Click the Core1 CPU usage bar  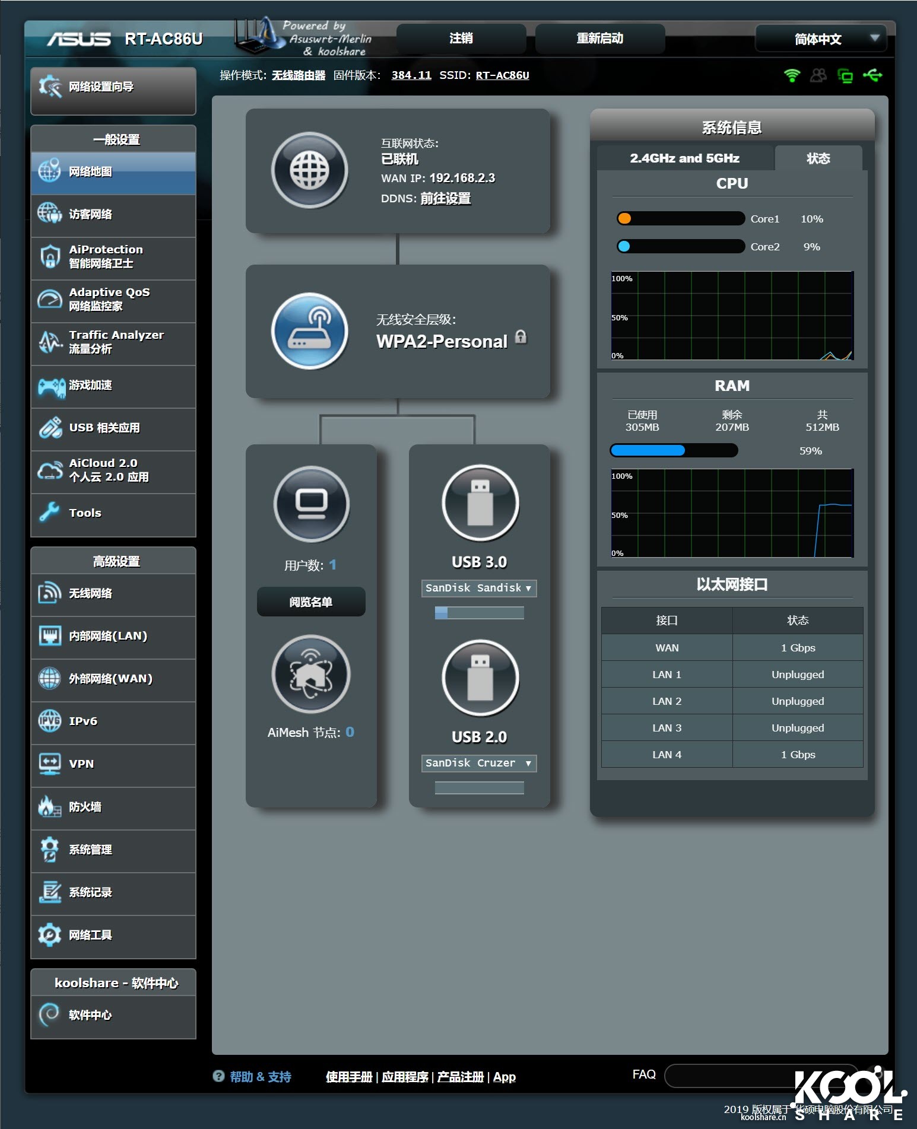(x=680, y=218)
